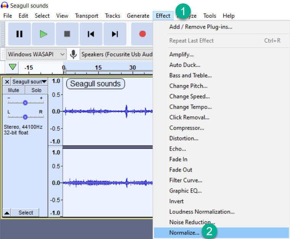Choose the Change Speed effect
Image resolution: width=290 pixels, height=239 pixels.
221,96
